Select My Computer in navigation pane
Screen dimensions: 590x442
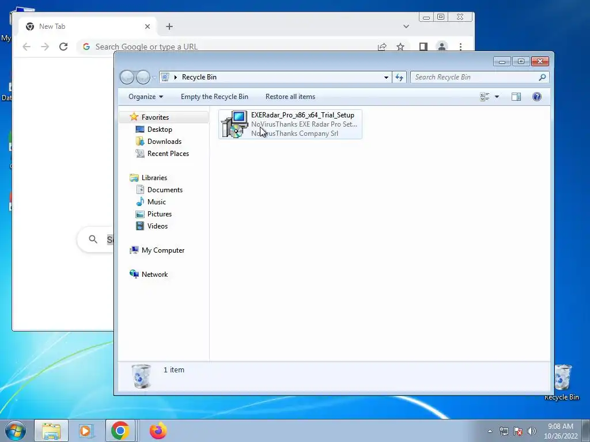click(x=163, y=250)
